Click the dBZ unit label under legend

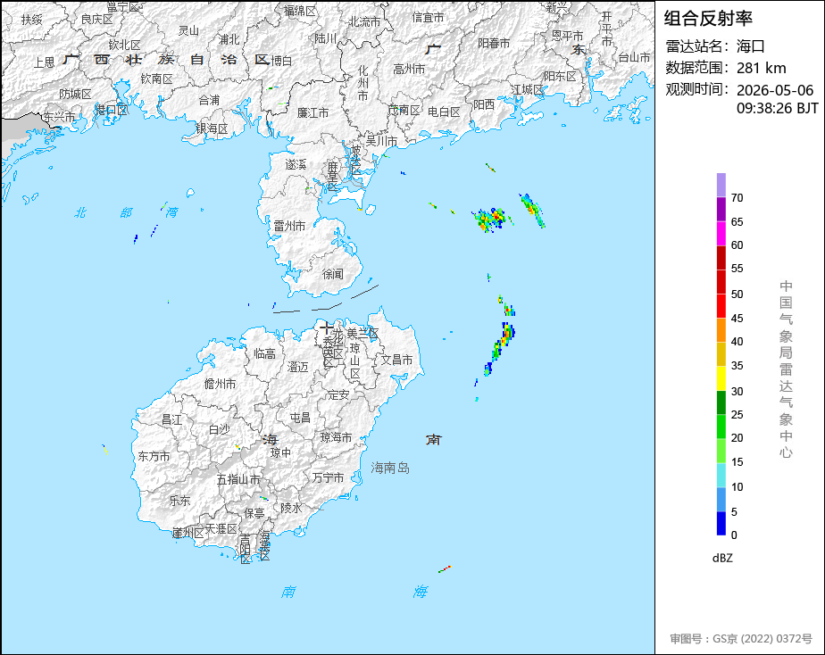point(721,559)
